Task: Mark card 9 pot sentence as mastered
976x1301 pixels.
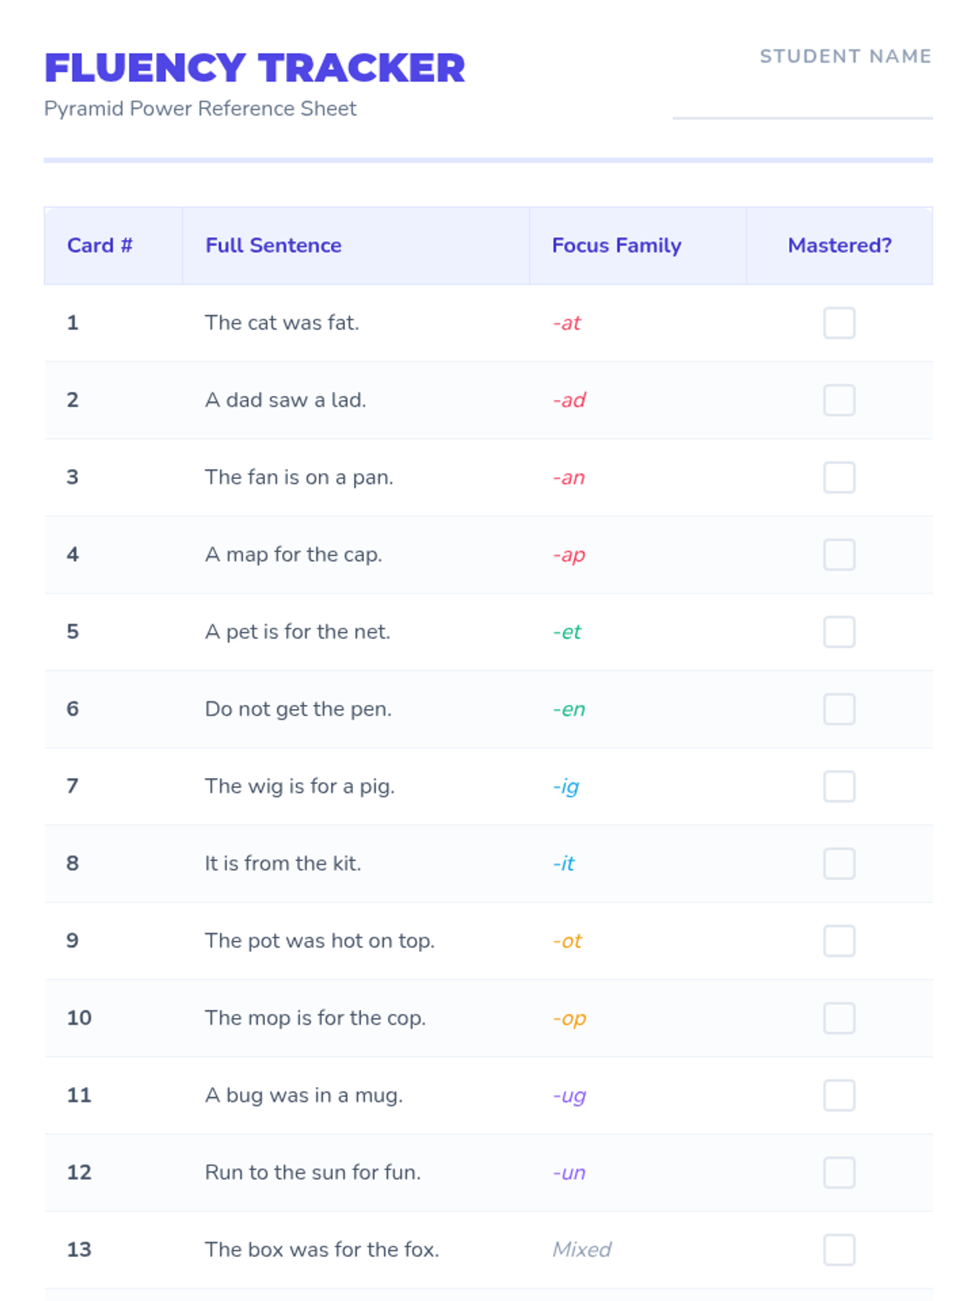Action: pyautogui.click(x=839, y=941)
